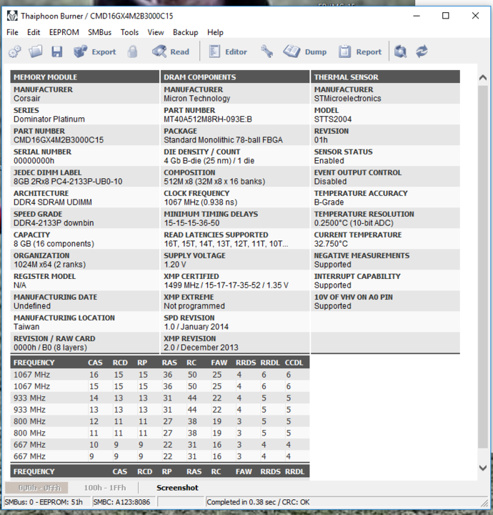This screenshot has height=515, width=493.
Task: Open the Help menu
Action: click(215, 32)
